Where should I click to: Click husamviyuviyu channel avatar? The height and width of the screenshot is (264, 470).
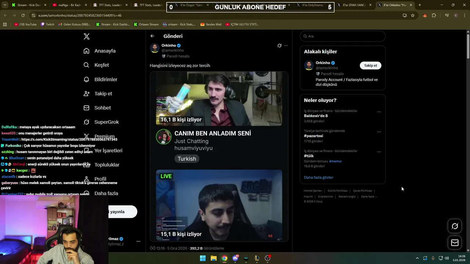click(x=163, y=137)
